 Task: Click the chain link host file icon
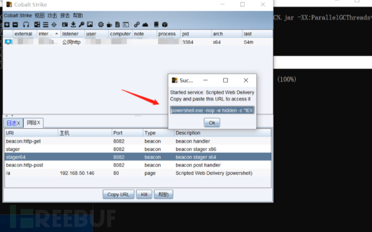tap(137, 24)
